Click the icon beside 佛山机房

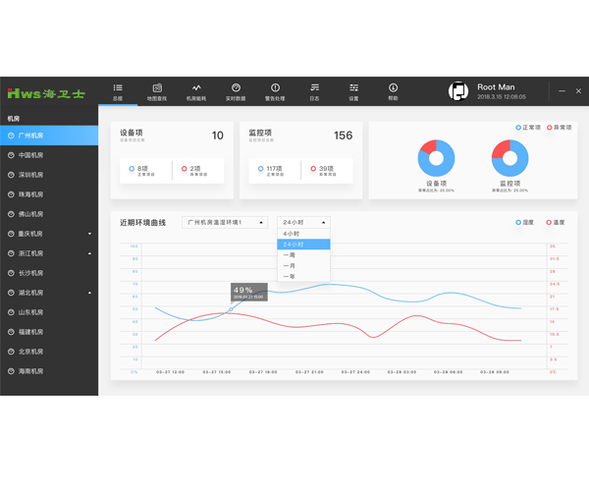coord(11,214)
